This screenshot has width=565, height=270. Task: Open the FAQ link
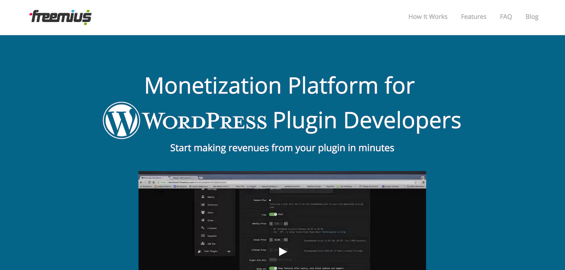click(505, 17)
